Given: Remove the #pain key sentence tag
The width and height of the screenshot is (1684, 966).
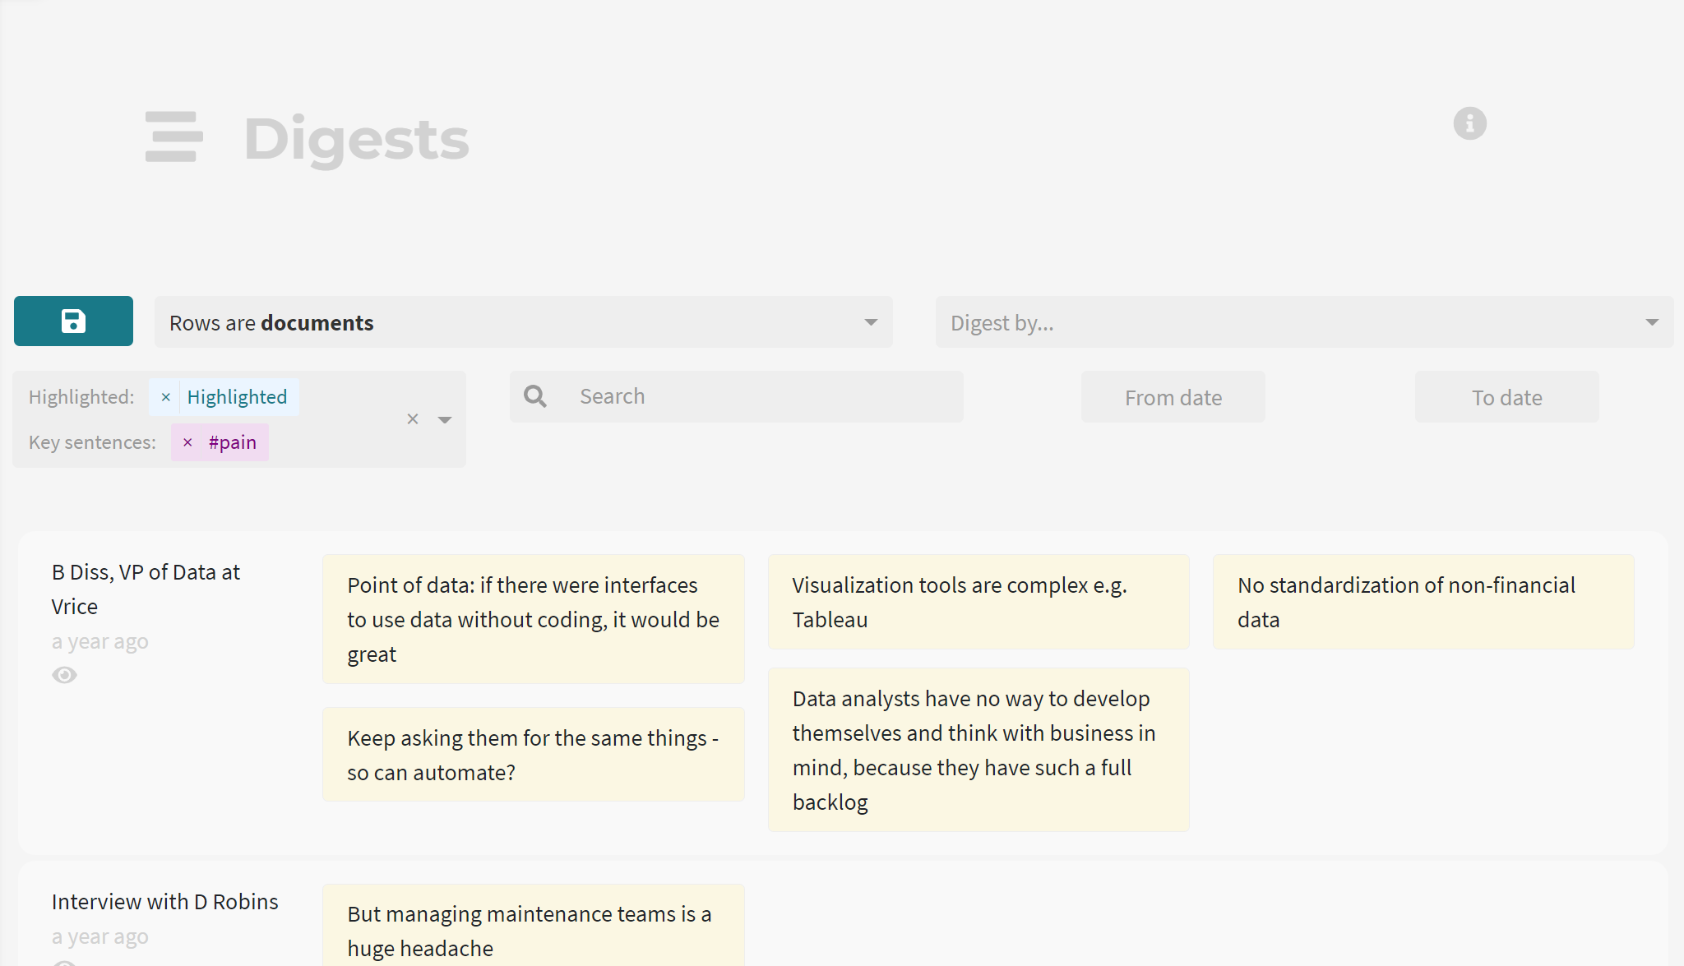Looking at the screenshot, I should [187, 442].
